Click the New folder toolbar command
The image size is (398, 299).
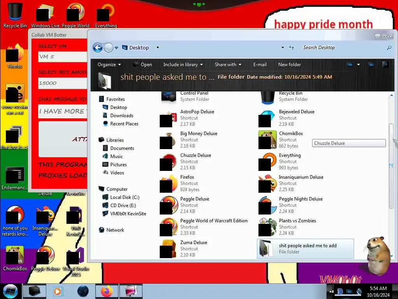coord(289,65)
